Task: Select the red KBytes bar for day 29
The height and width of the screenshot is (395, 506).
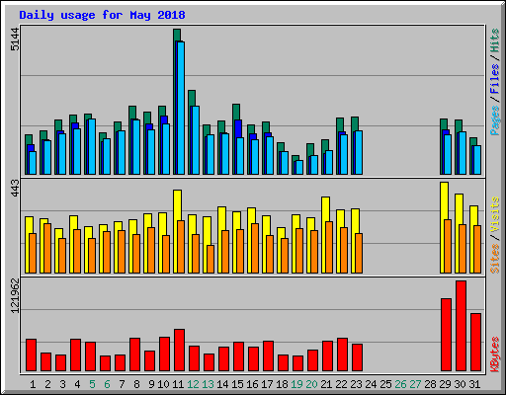Action: pos(446,335)
